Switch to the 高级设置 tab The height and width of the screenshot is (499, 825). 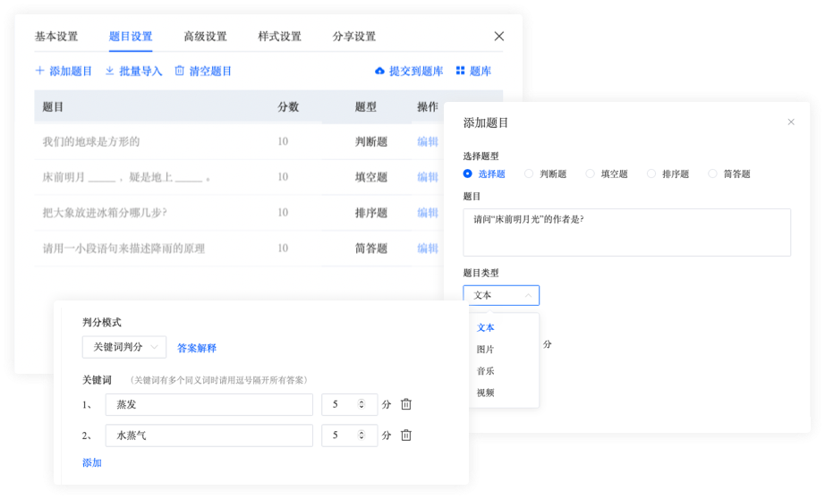[x=205, y=37]
